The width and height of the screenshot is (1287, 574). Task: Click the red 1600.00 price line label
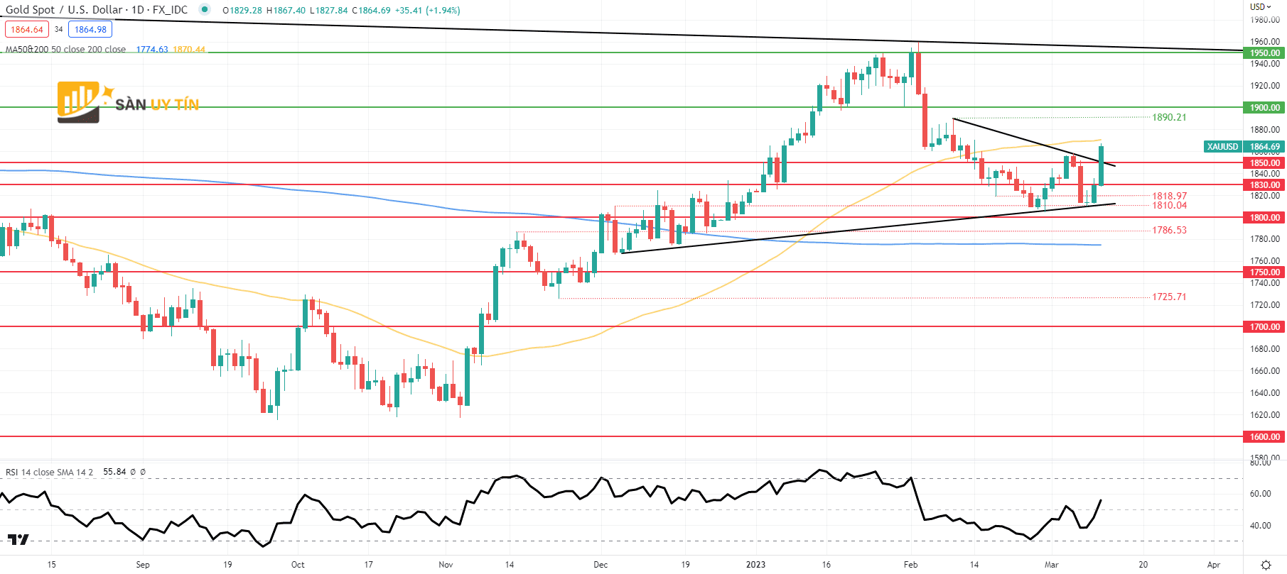1265,437
